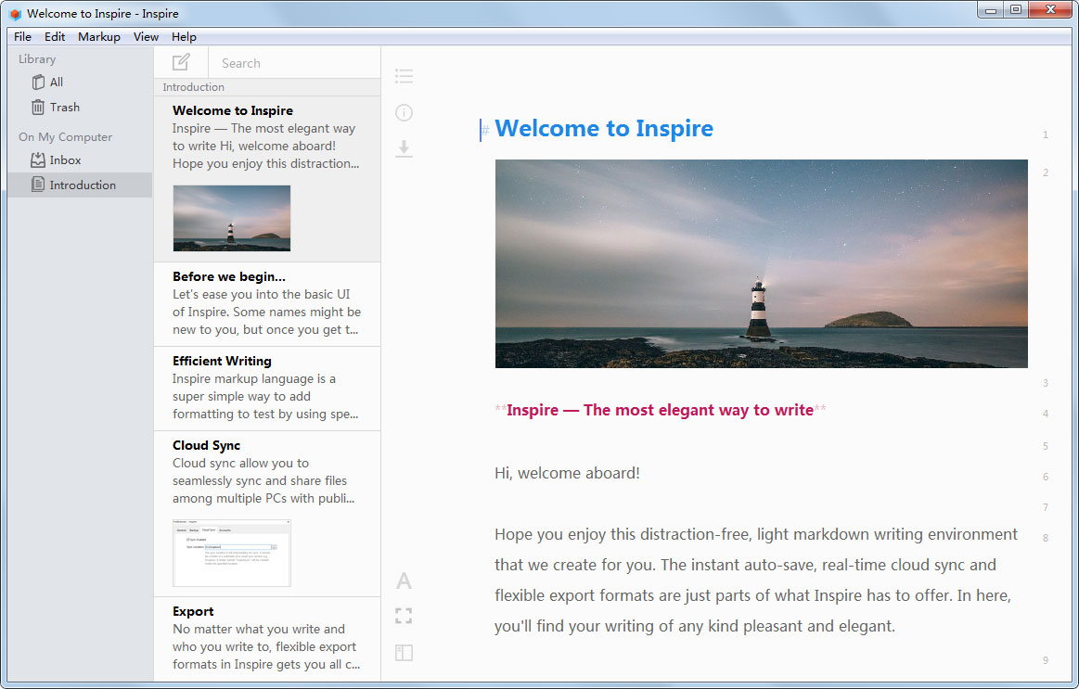
Task: Click the lighthouse thumbnail in sheet list
Action: coord(232,218)
